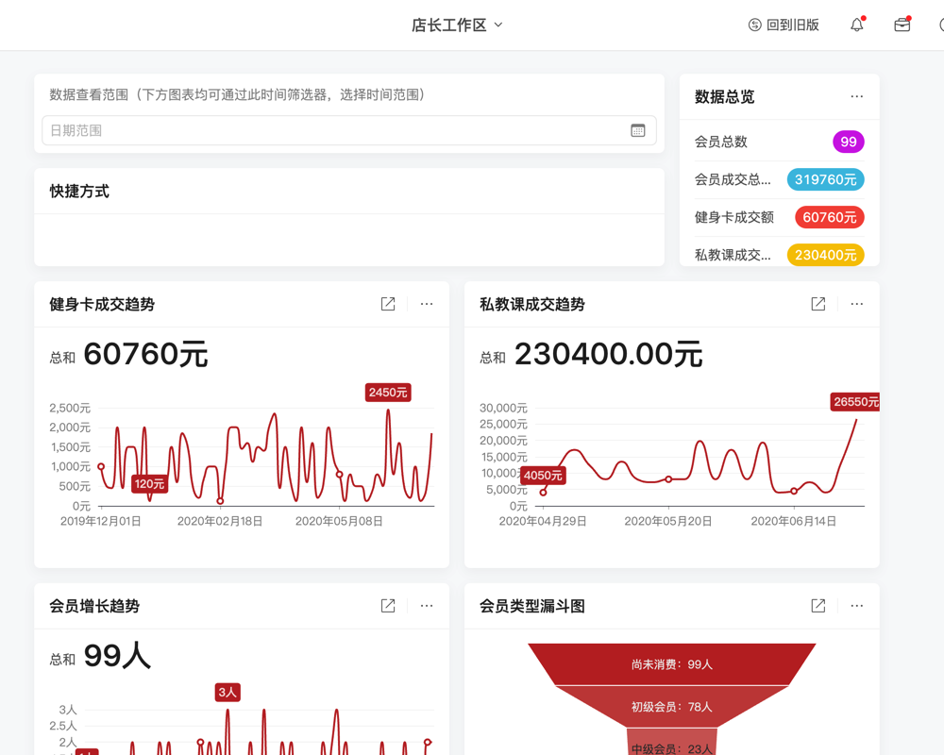
Task: Click the external-link icon on 私教课成交趋势 card
Action: coord(817,304)
